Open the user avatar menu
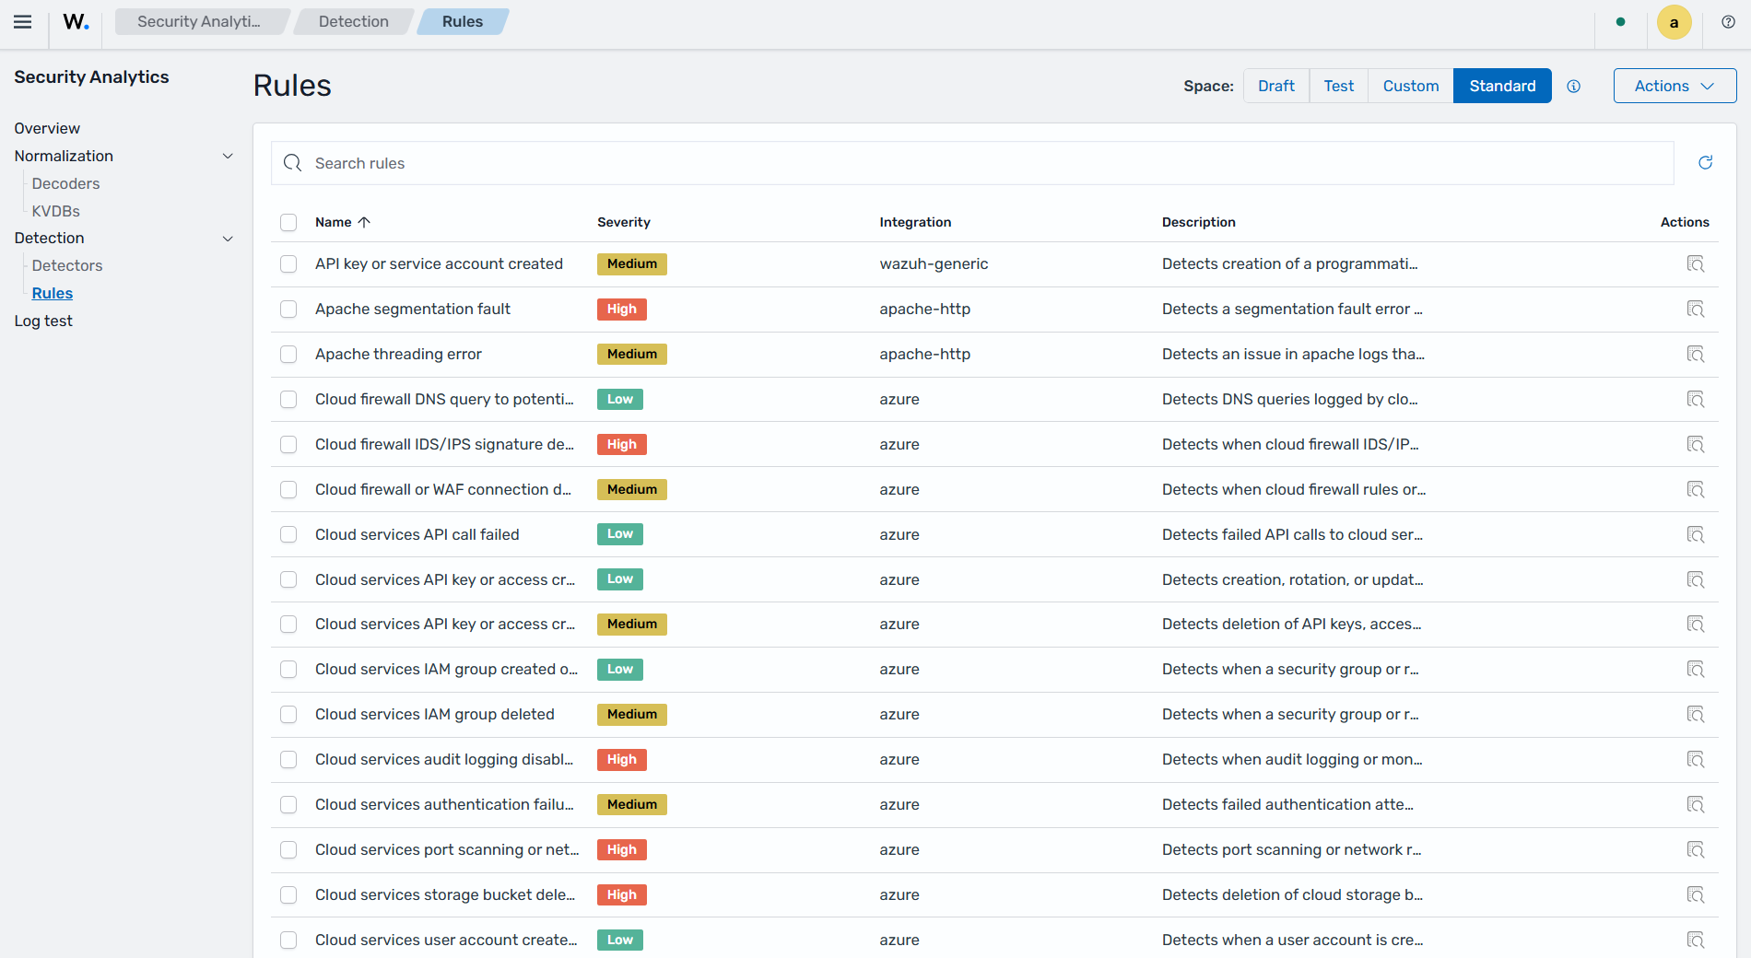The width and height of the screenshot is (1751, 958). pos(1675,22)
